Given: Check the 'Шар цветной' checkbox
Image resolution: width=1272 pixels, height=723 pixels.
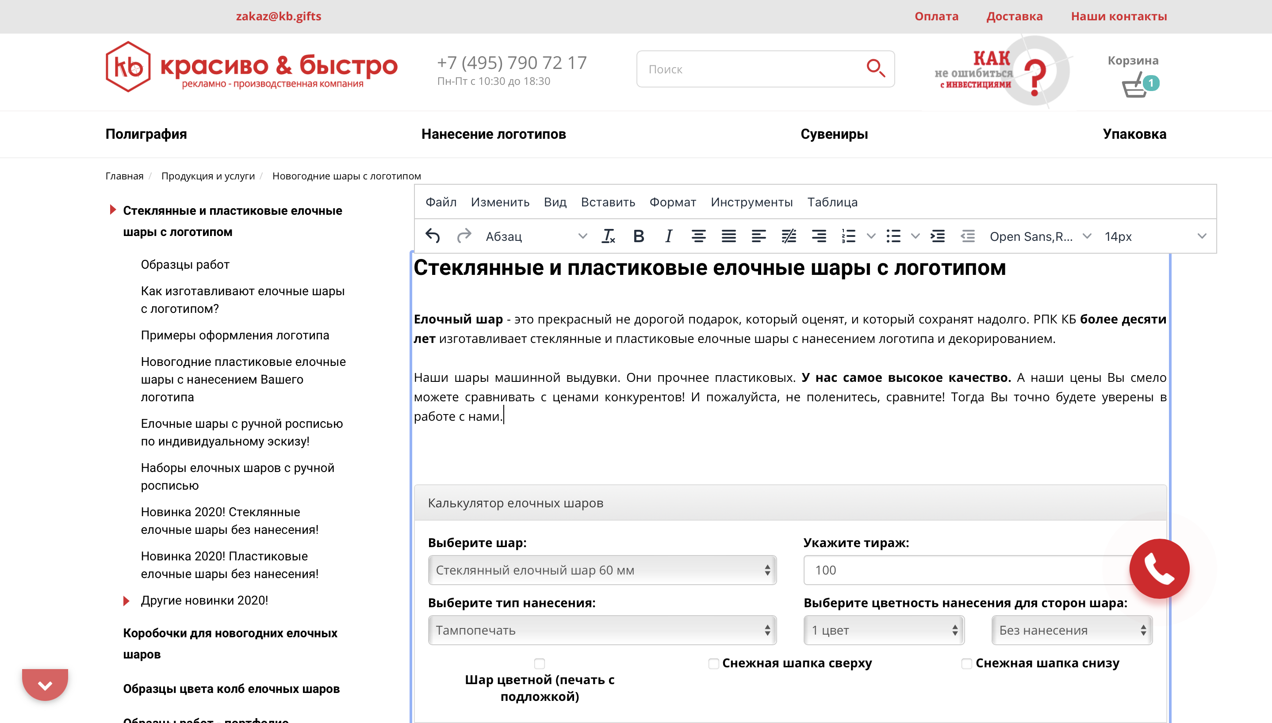Looking at the screenshot, I should pyautogui.click(x=540, y=663).
